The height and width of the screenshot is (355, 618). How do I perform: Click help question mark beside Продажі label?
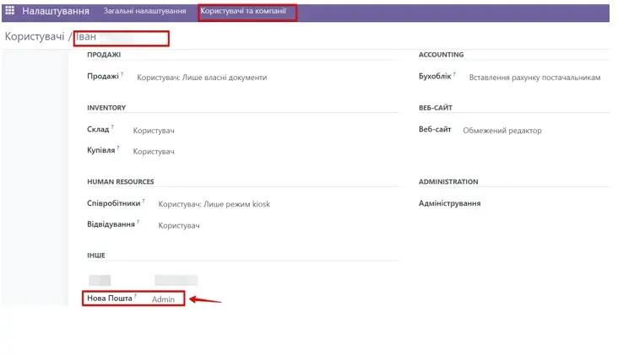point(122,74)
